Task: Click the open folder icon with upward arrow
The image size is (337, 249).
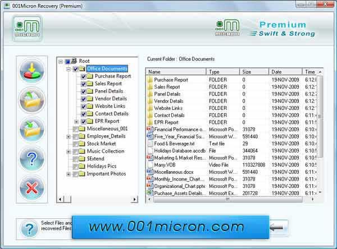Action: coord(32,100)
